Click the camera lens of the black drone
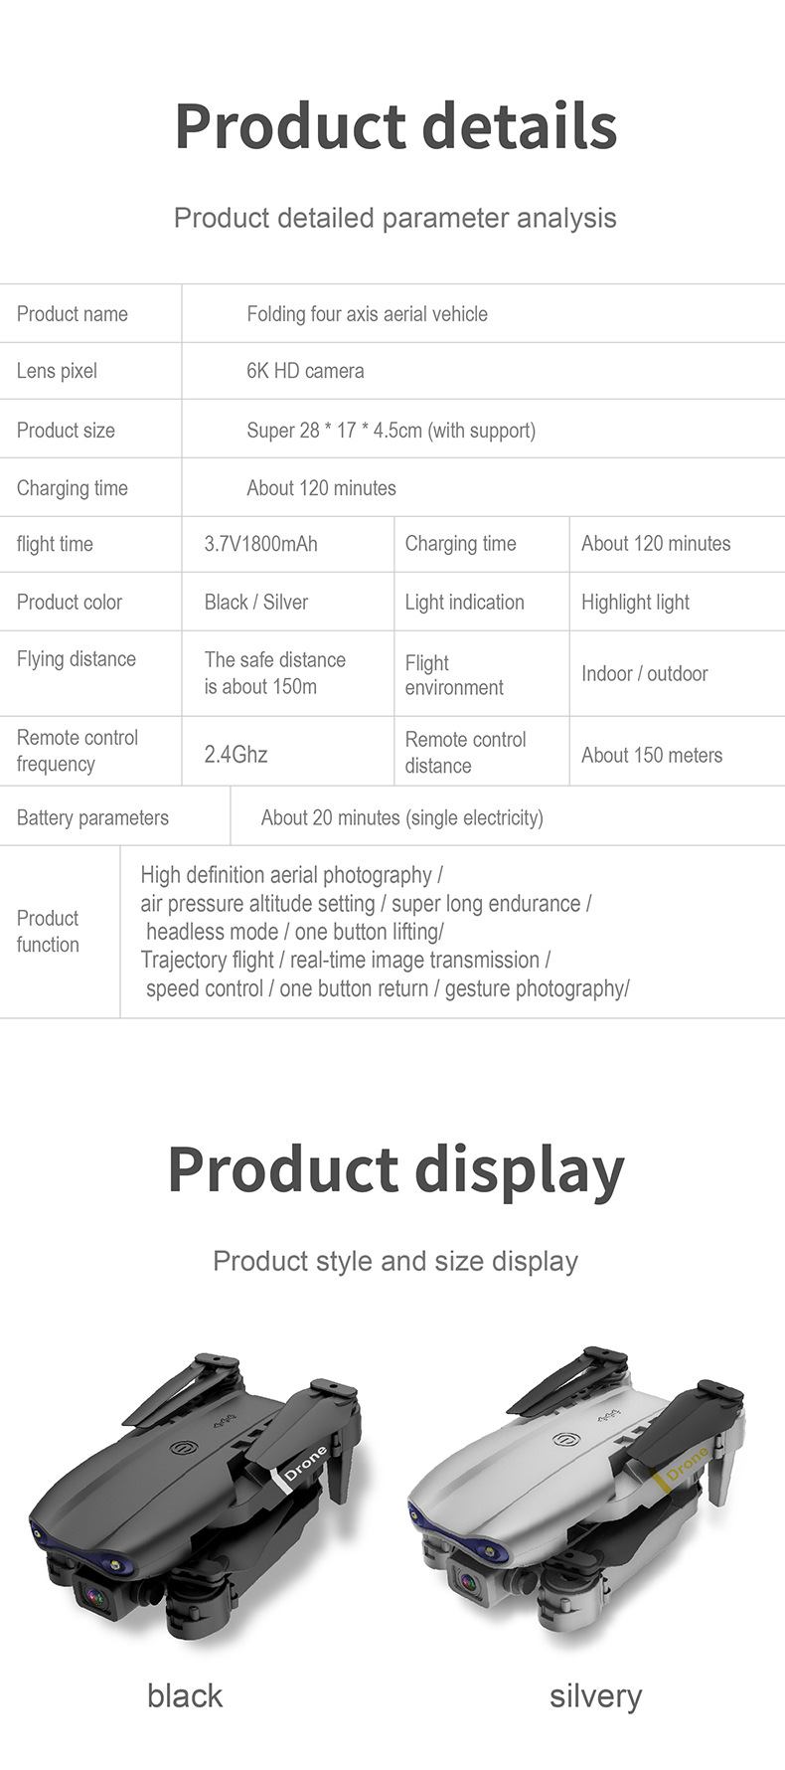The width and height of the screenshot is (785, 1770). (96, 1596)
